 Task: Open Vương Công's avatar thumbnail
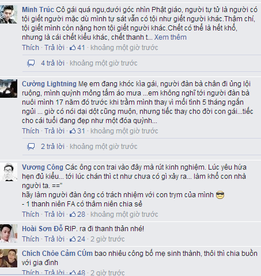point(9,172)
